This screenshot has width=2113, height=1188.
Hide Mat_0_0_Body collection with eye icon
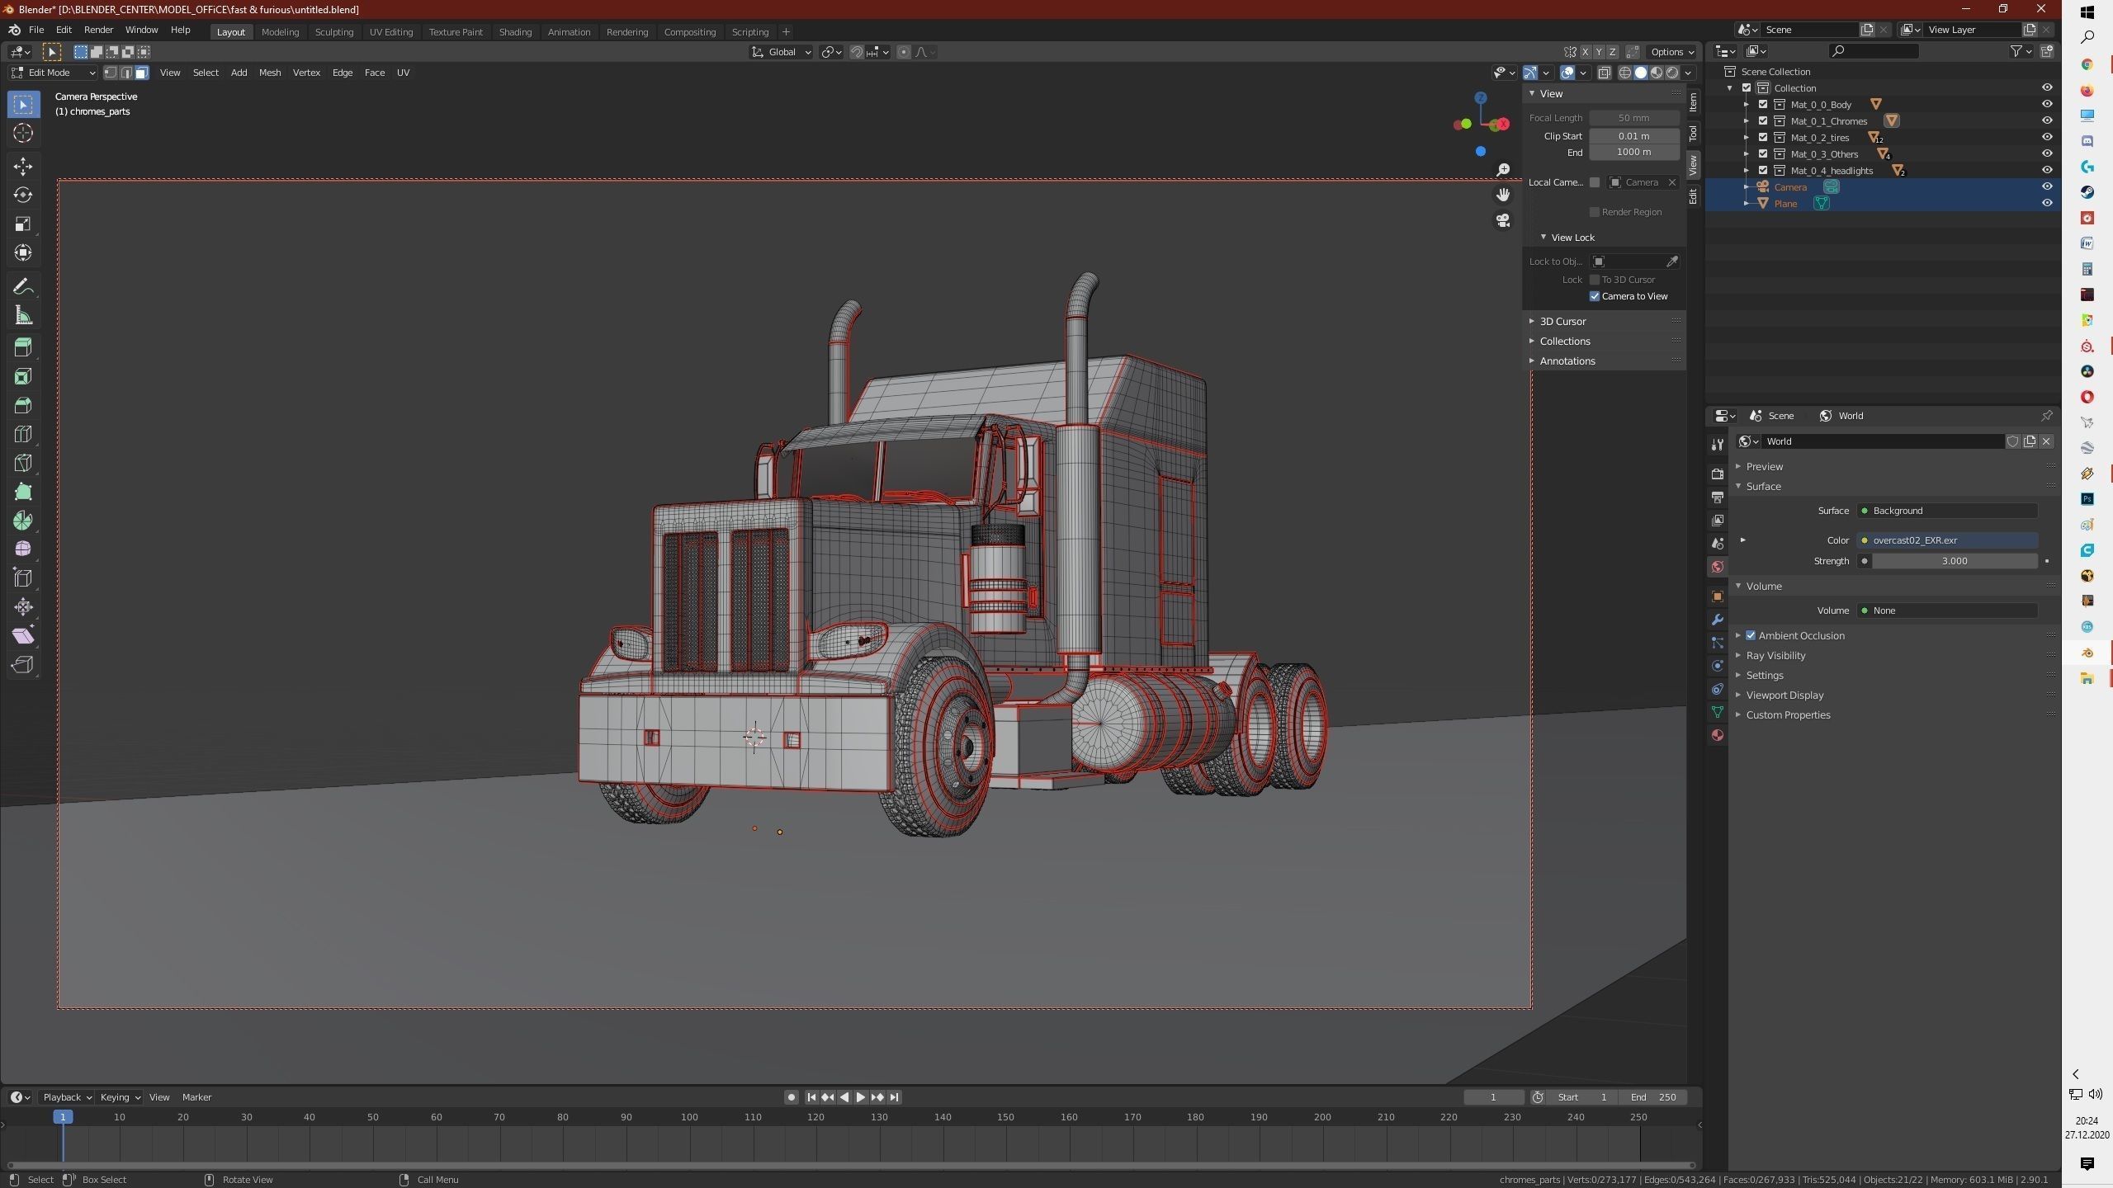(2047, 104)
